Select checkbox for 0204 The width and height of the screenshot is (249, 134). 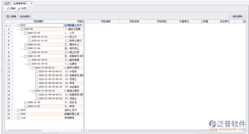[18, 114]
